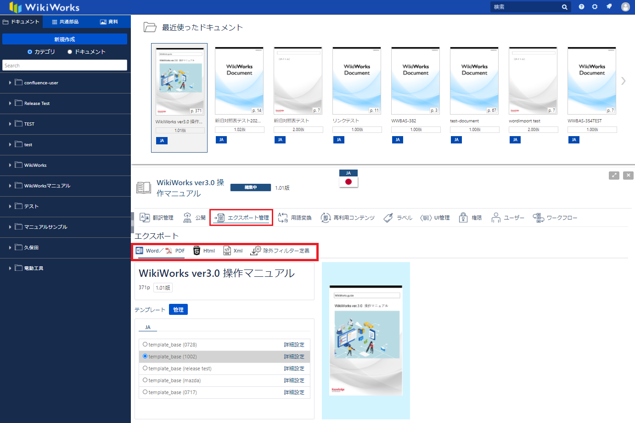Select the ドキュメント radio button
This screenshot has width=635, height=423.
pyautogui.click(x=70, y=52)
